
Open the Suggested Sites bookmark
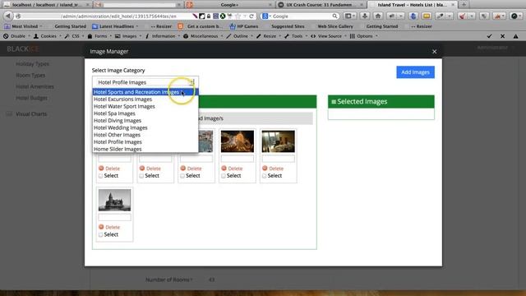[288, 26]
